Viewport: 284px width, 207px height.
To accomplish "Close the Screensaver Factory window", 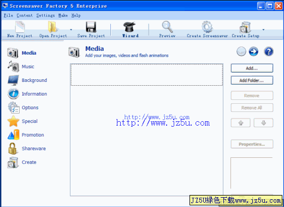I will pyautogui.click(x=279, y=6).
